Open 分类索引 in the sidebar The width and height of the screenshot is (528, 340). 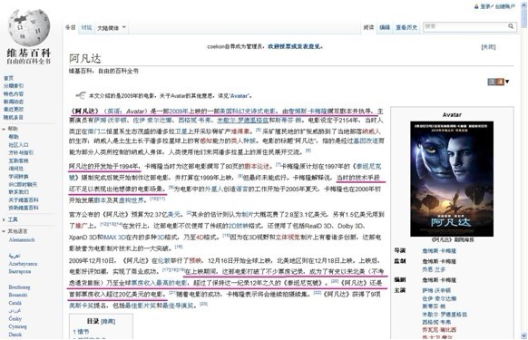point(14,86)
